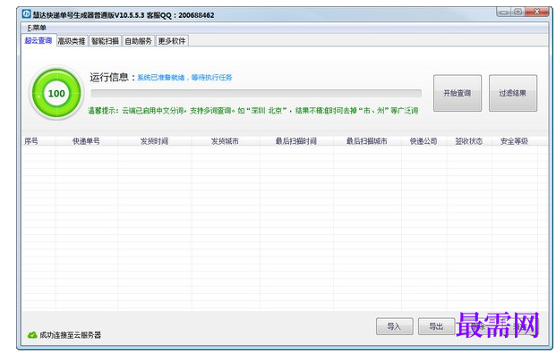The height and width of the screenshot is (353, 556).
Task: Click the 安全等级 column header
Action: 515,141
